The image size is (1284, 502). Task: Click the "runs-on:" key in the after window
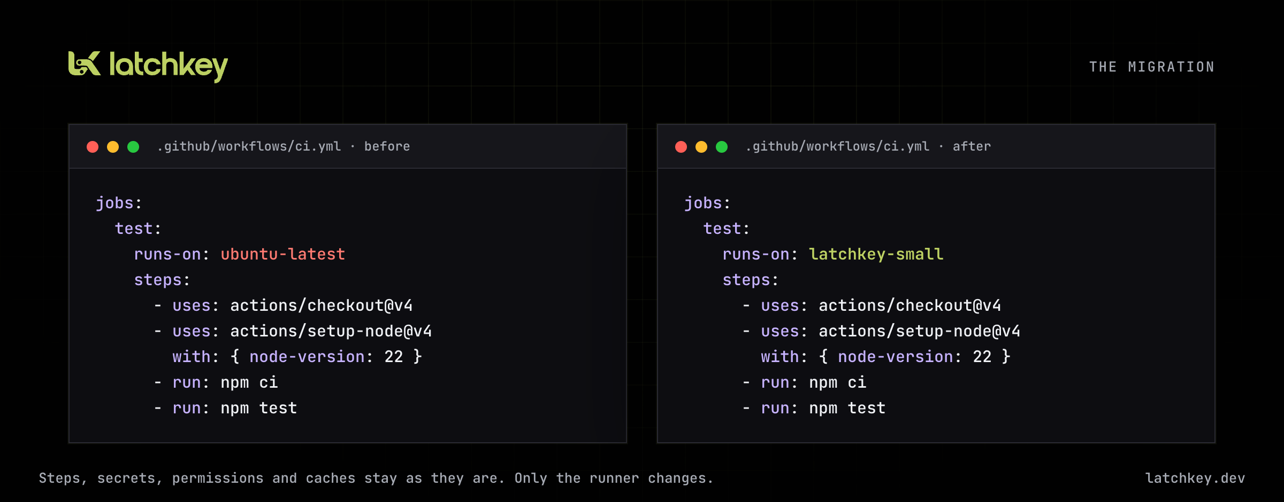coord(760,254)
